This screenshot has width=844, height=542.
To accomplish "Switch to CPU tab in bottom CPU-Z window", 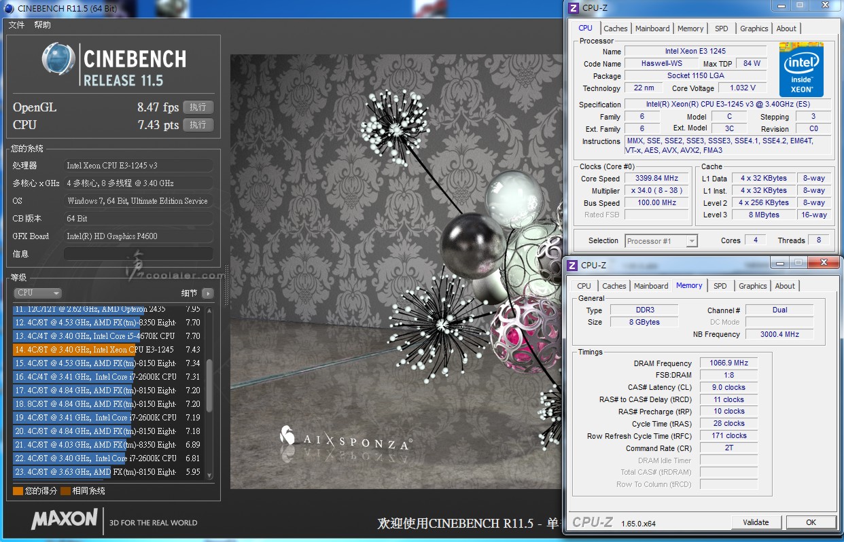I will (x=584, y=286).
